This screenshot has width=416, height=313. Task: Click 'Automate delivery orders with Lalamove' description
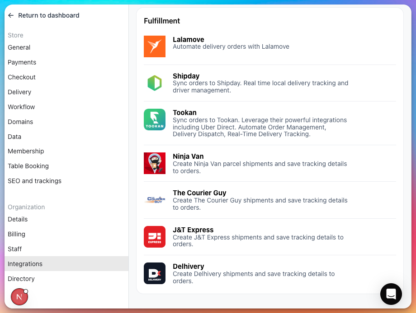coord(231,46)
